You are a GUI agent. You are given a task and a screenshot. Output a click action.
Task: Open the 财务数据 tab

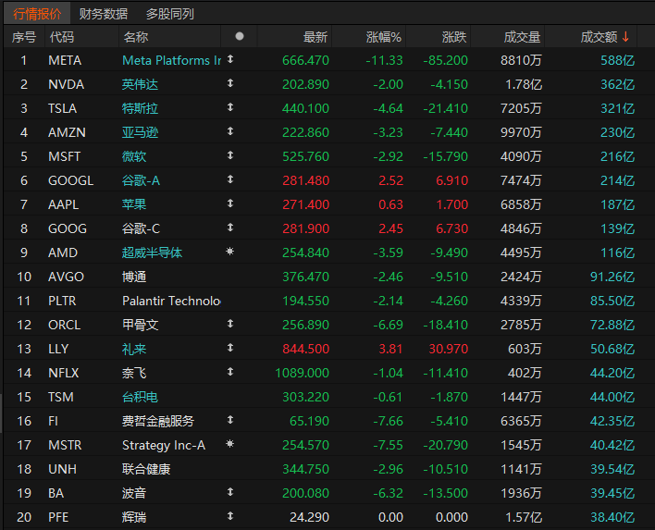pos(104,14)
